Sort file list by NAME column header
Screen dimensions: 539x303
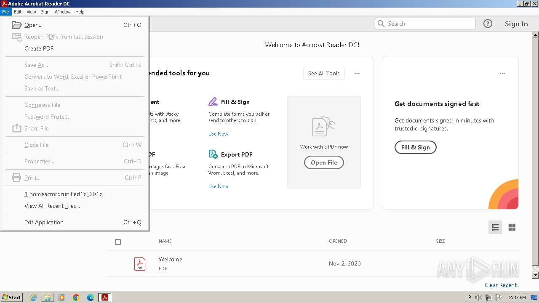165,241
